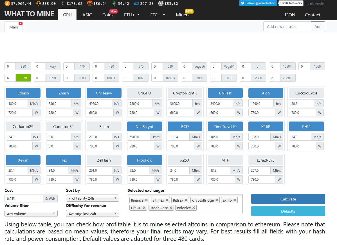Click the Ethereum Classic icon
Viewport: 337px width, 245px height.
coord(114,3)
